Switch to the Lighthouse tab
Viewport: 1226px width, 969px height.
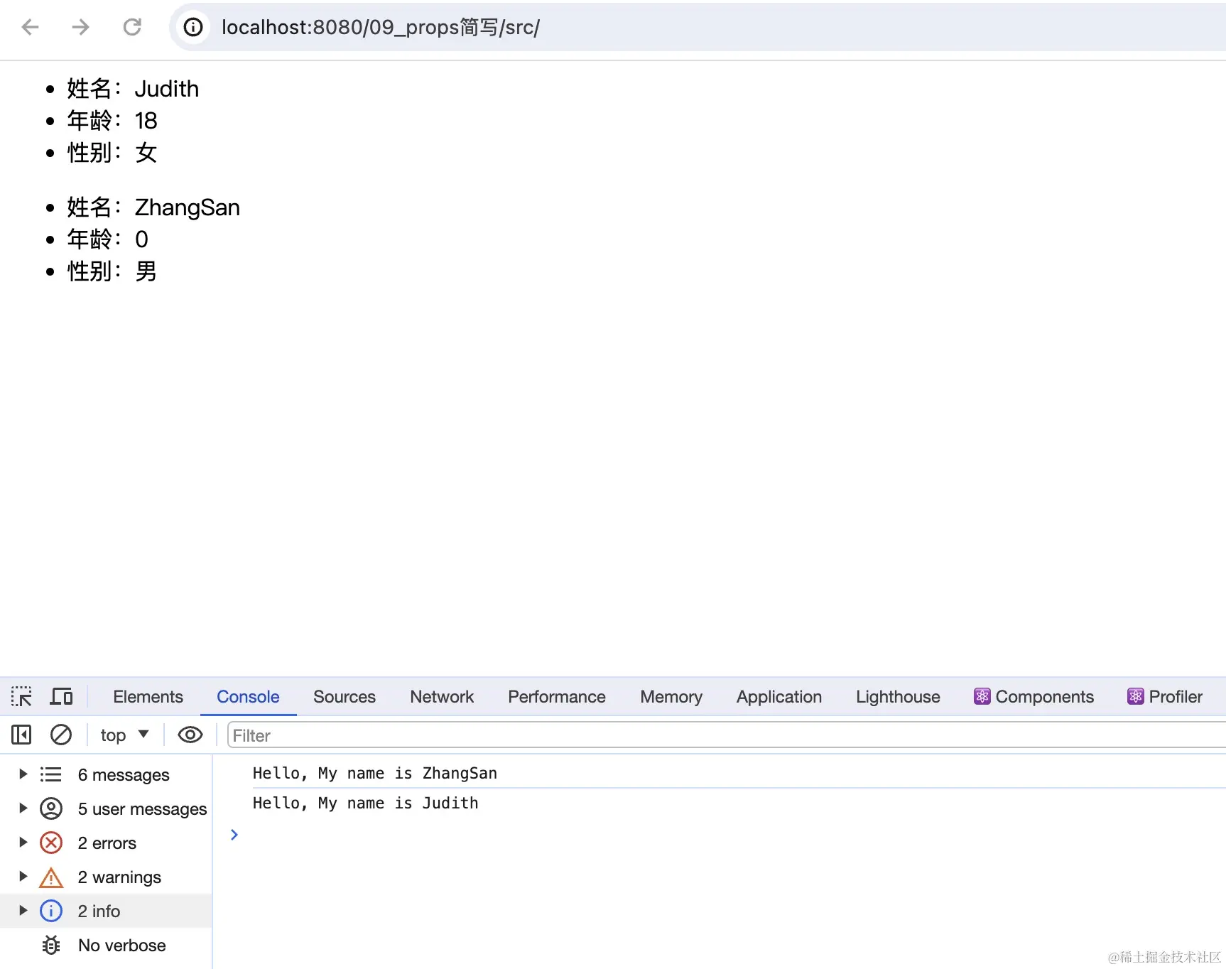click(x=898, y=696)
